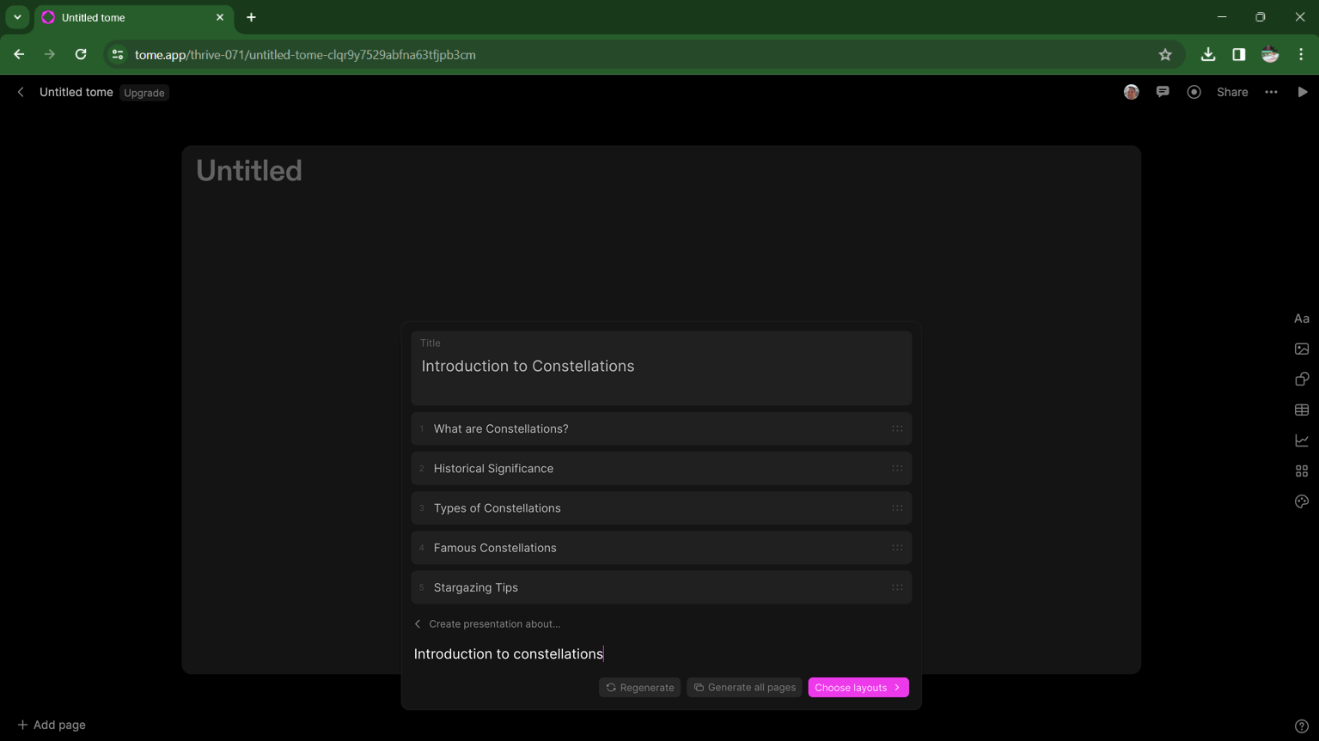Open the more options ellipsis menu
The image size is (1319, 741).
[1271, 92]
